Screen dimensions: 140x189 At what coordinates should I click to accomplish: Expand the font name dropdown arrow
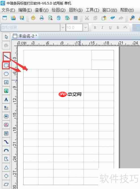coord(63,28)
